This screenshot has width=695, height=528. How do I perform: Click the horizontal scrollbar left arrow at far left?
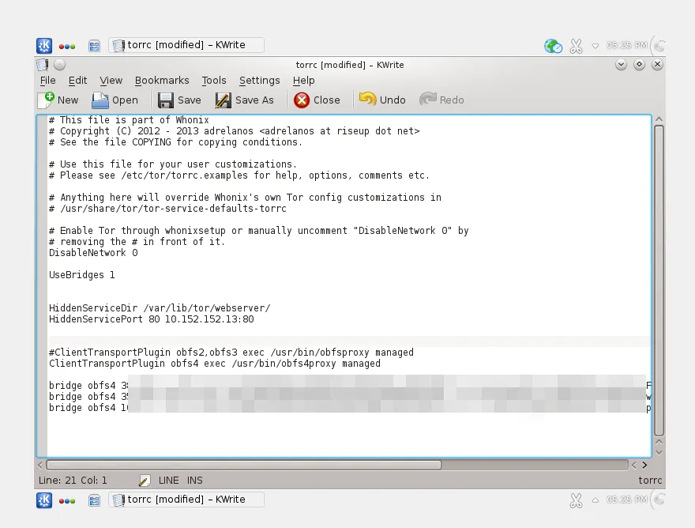click(x=40, y=465)
